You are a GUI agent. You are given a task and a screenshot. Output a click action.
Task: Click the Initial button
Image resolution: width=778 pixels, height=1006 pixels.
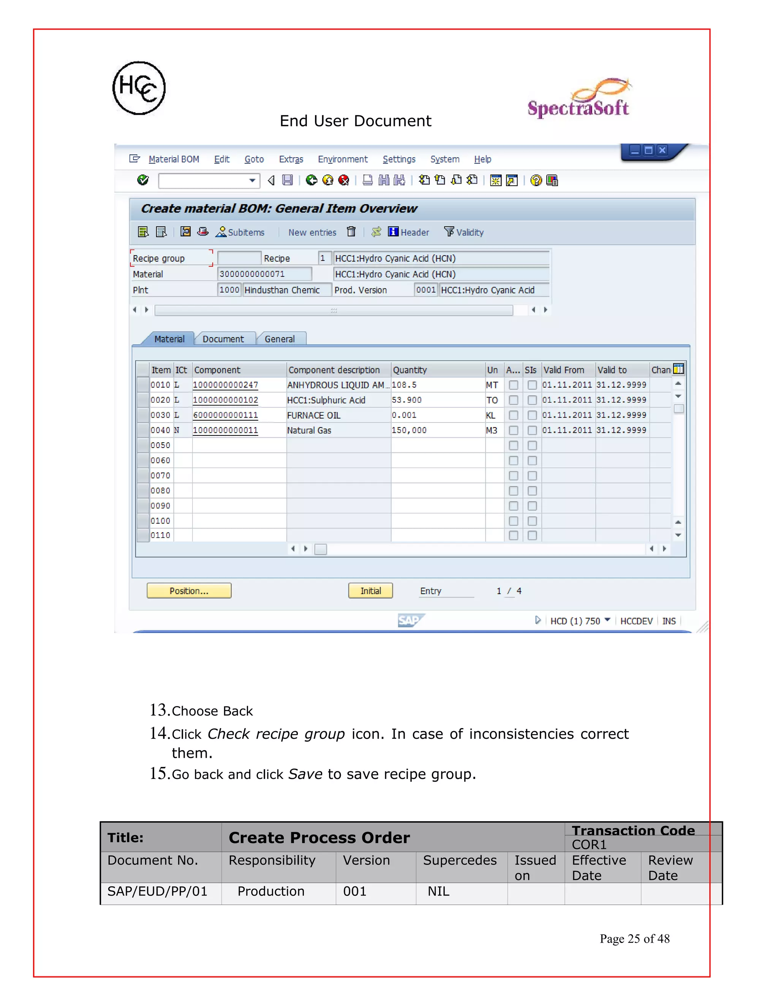370,591
